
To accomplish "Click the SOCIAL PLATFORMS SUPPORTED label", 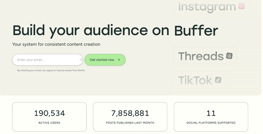I will click(x=211, y=123).
